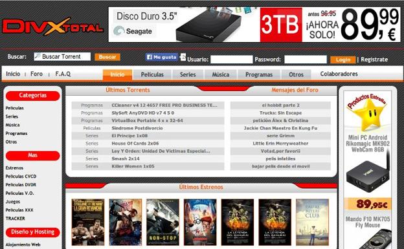Open the Juegos sidebar link

point(13,202)
